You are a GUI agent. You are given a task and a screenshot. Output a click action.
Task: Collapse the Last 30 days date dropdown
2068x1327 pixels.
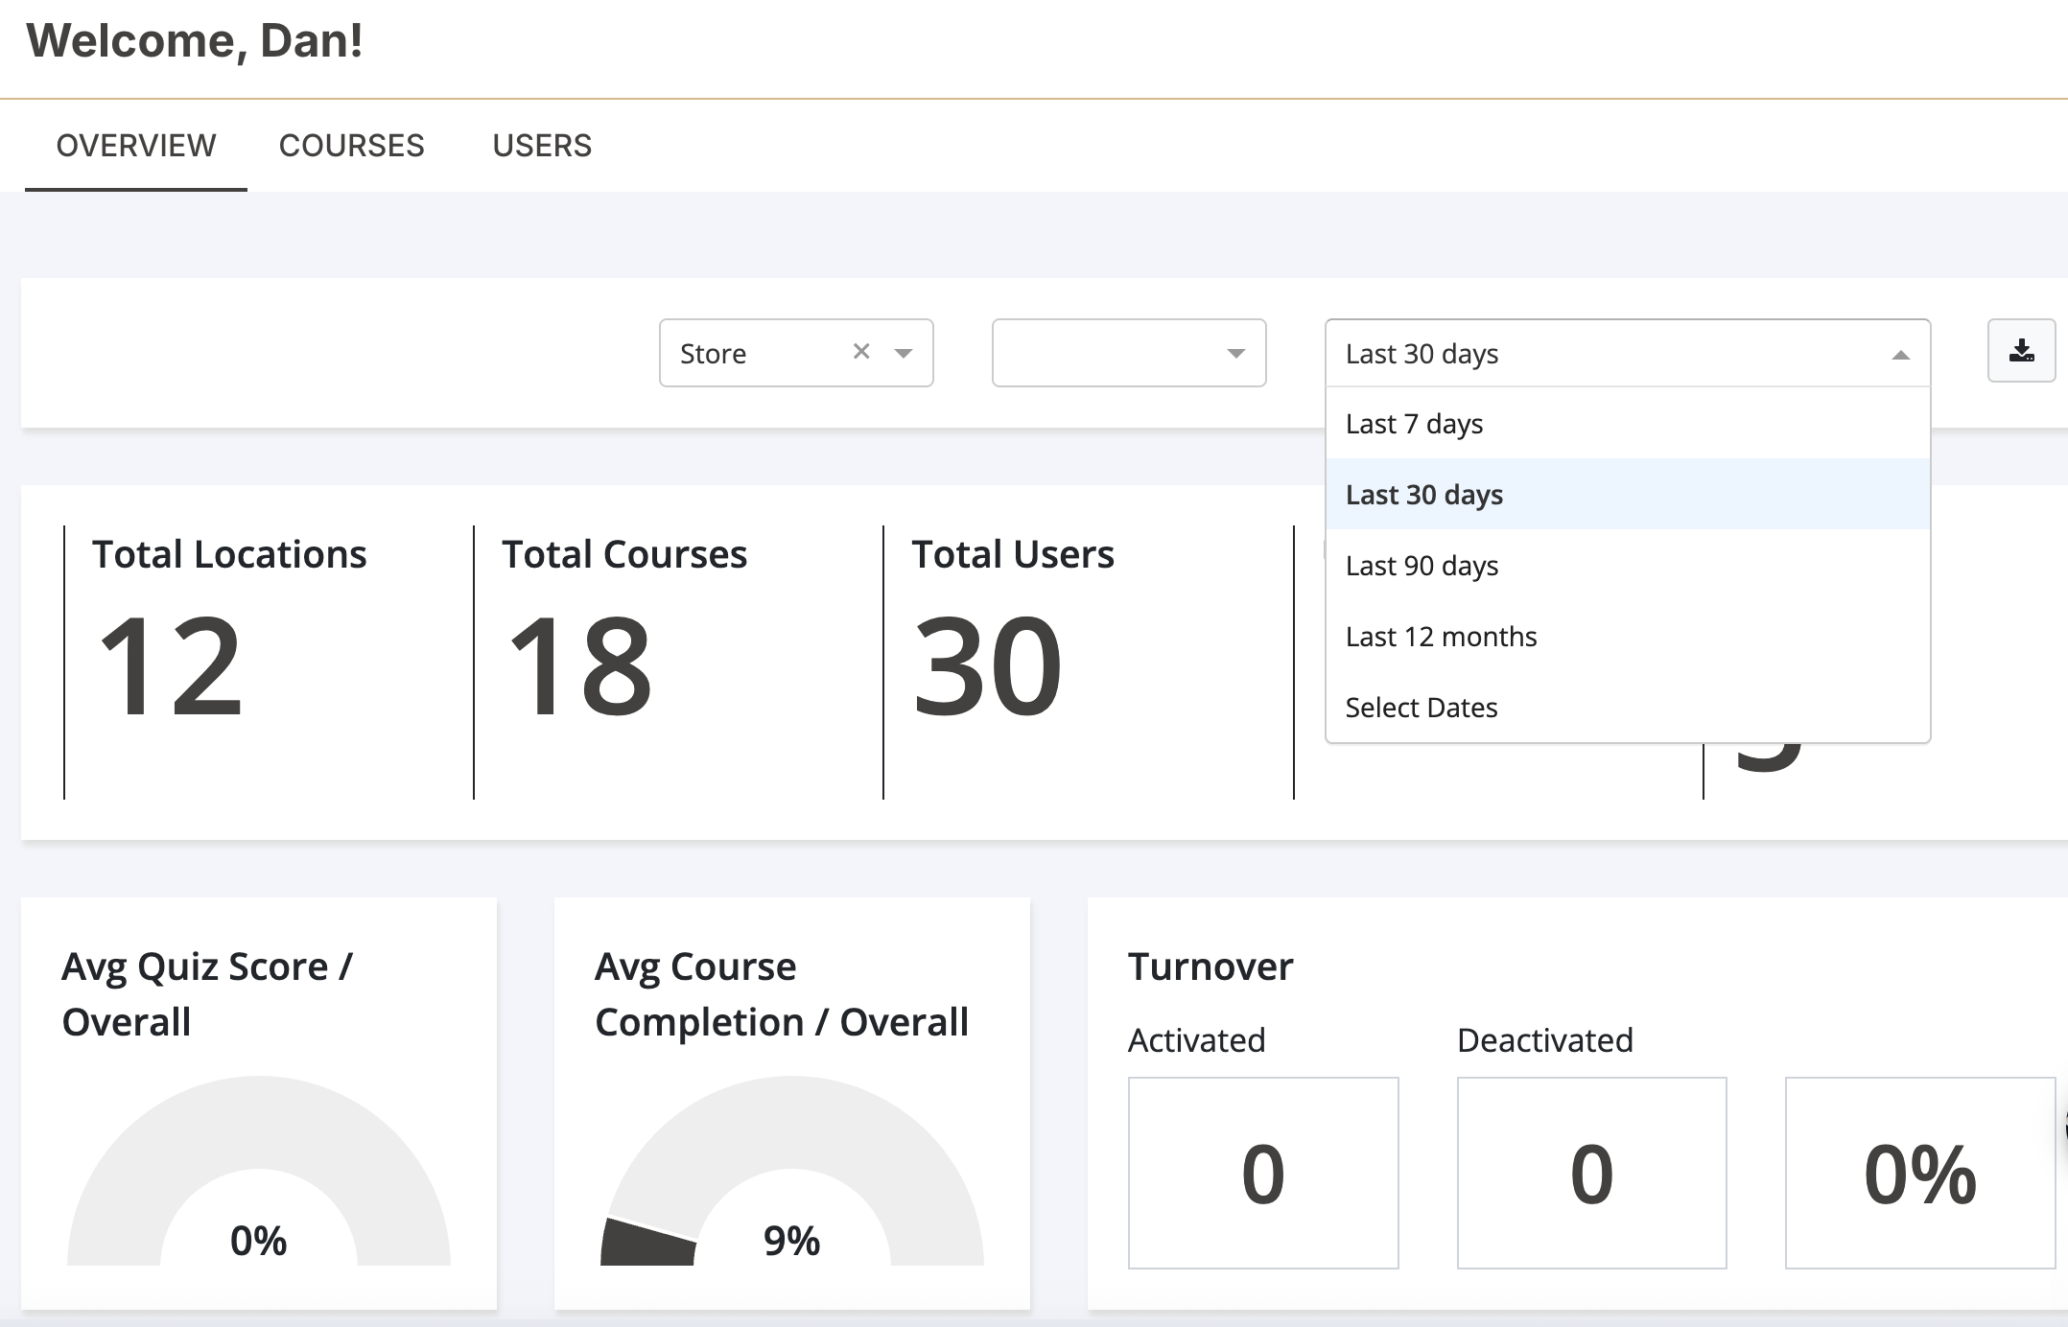pos(1900,355)
